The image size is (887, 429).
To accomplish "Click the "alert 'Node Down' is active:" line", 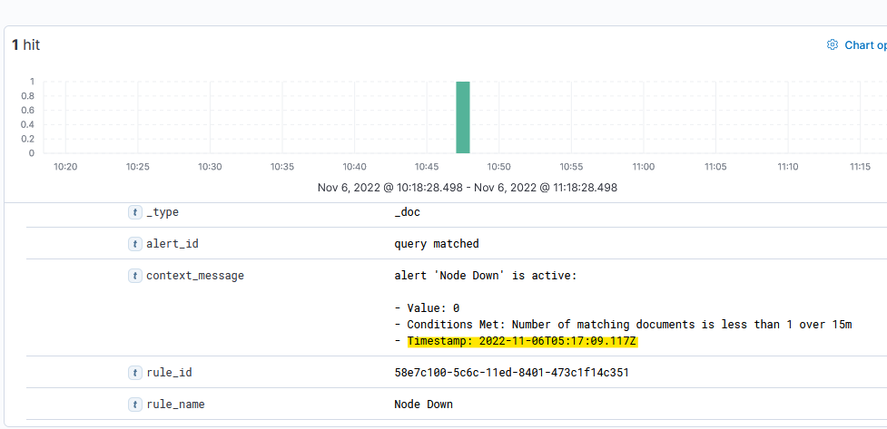I will (x=486, y=276).
